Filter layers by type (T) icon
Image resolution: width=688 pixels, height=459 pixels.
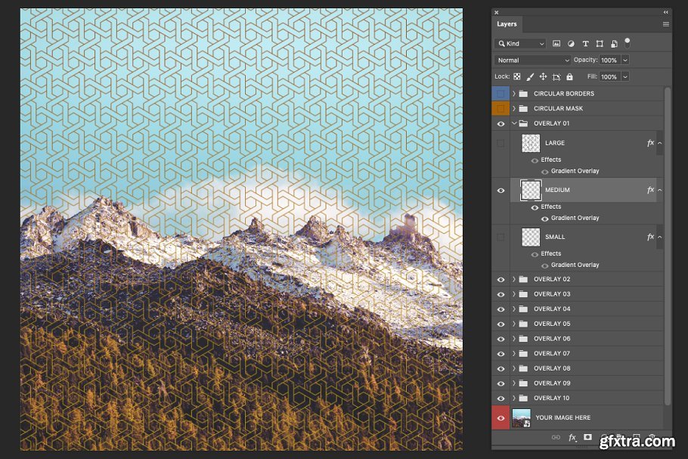tap(585, 44)
